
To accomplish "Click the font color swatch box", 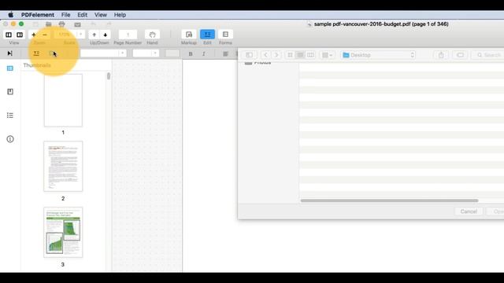I will [x=172, y=53].
